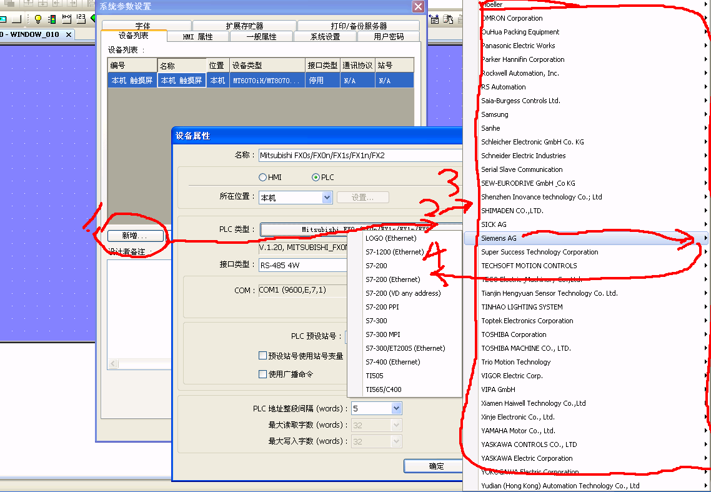Open the 接口类型 RS-485 4W combo box
Image resolution: width=711 pixels, height=492 pixels.
tap(302, 265)
